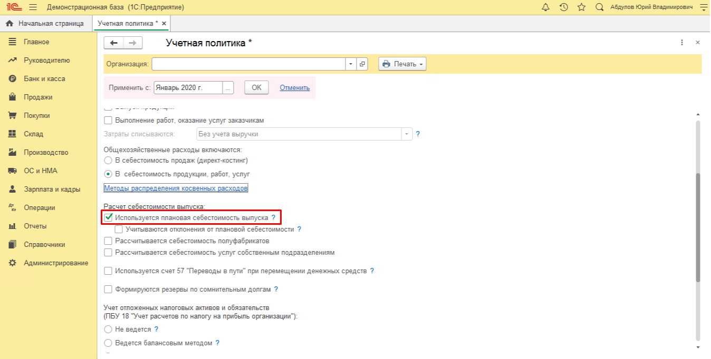Open the date picker for Применить с
The image size is (711, 359).
[x=228, y=88]
